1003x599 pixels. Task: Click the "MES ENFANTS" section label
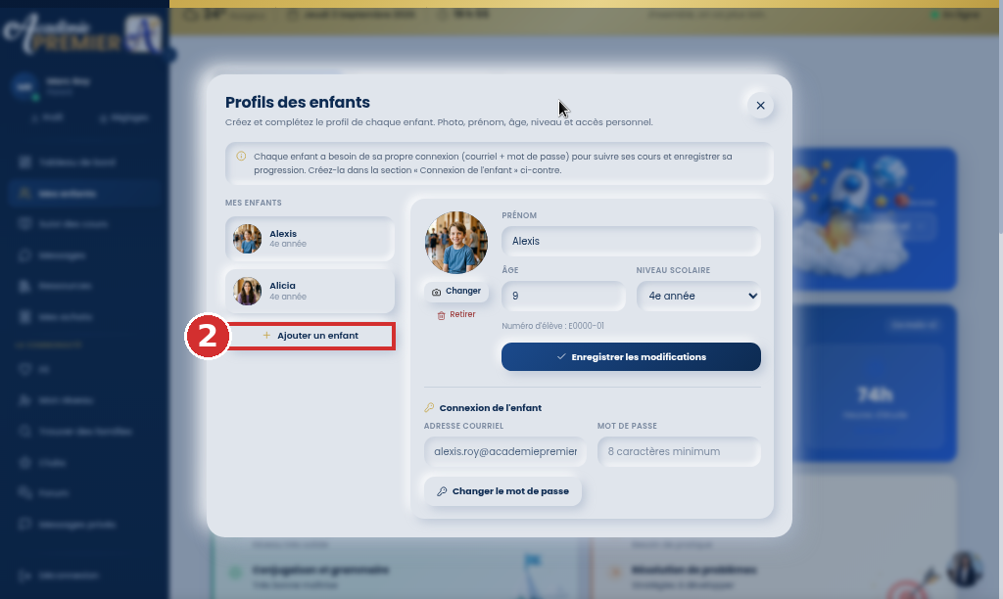tap(254, 203)
